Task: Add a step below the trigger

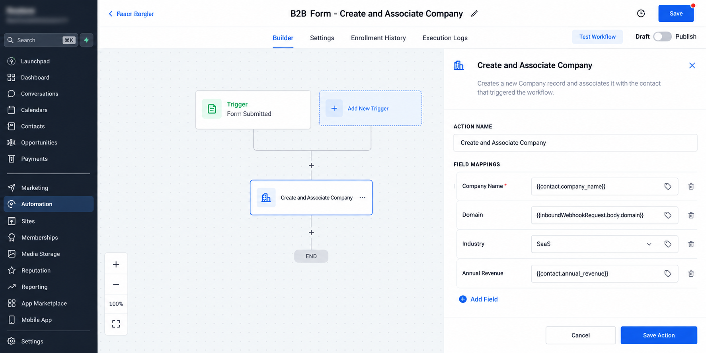Action: coord(311,165)
